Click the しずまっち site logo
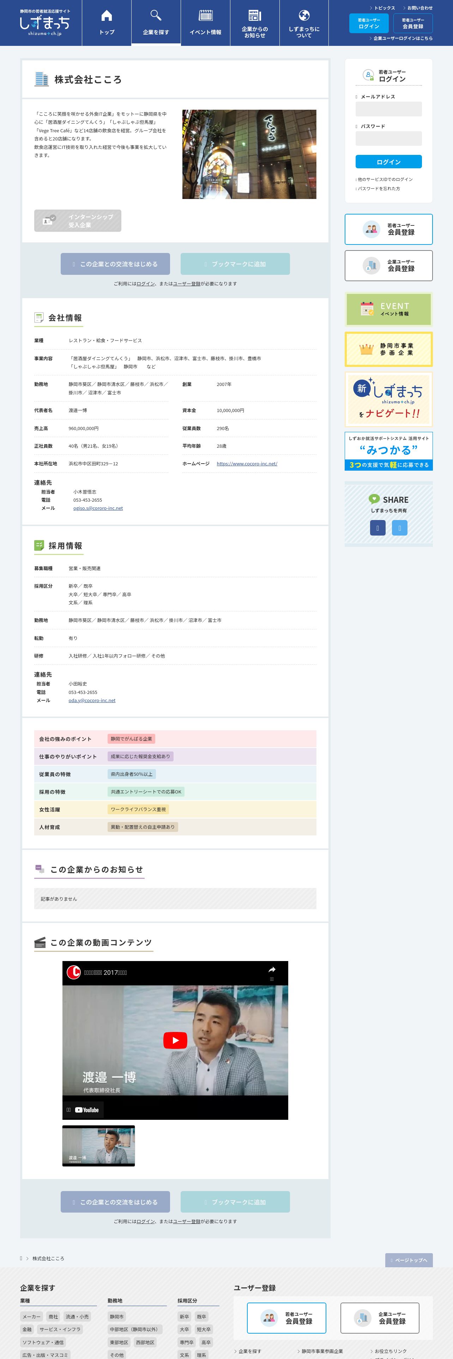Screen dimensions: 453x1359 [45, 23]
